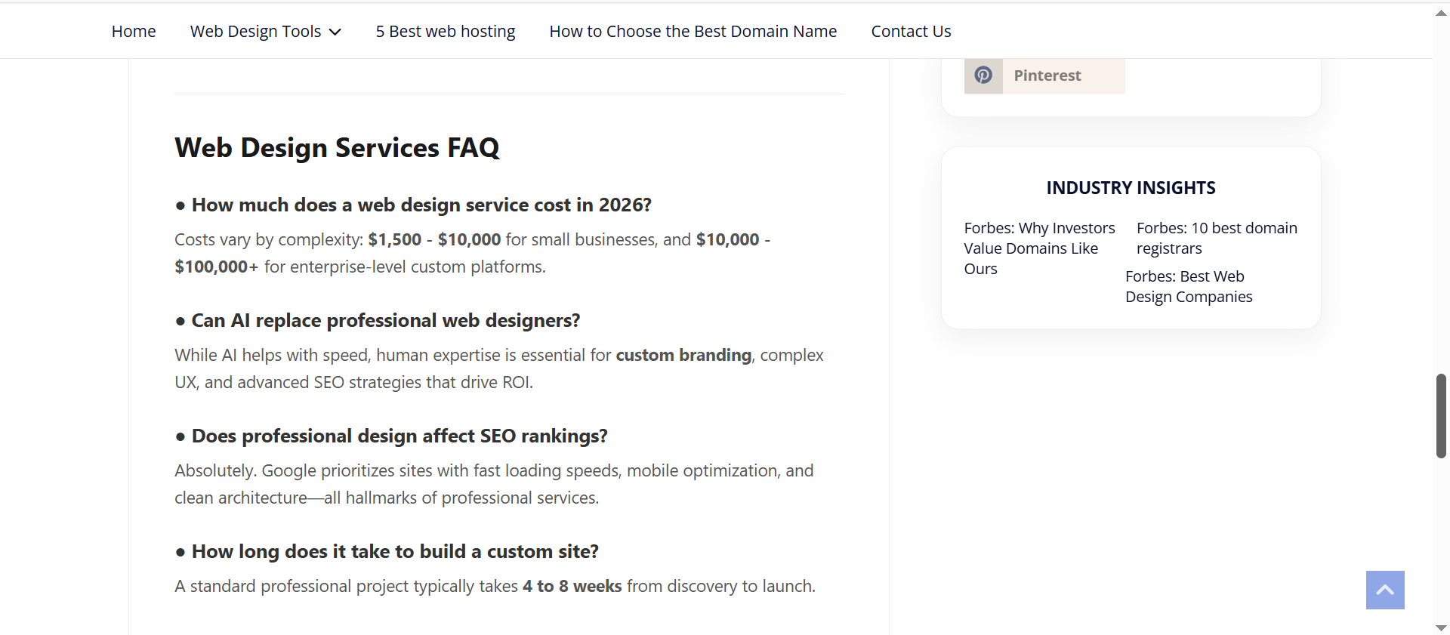
Task: Open the Contact Us page
Action: [x=911, y=31]
